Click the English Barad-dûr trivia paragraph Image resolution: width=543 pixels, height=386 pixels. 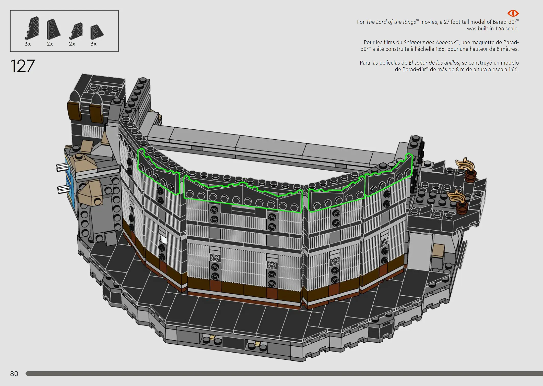click(438, 25)
